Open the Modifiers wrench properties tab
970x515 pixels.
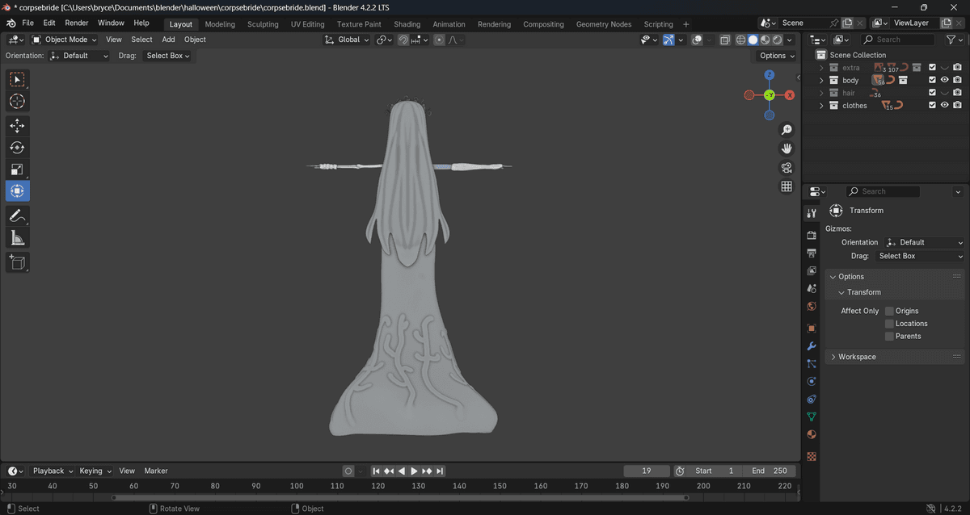click(x=812, y=346)
